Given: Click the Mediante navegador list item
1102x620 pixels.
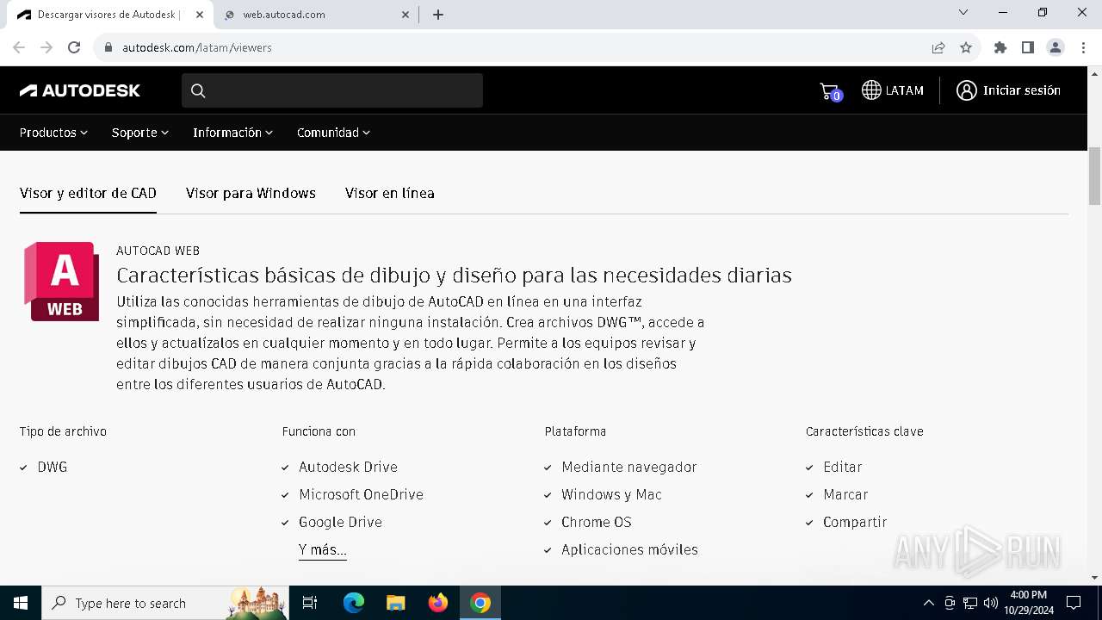Looking at the screenshot, I should pyautogui.click(x=628, y=467).
